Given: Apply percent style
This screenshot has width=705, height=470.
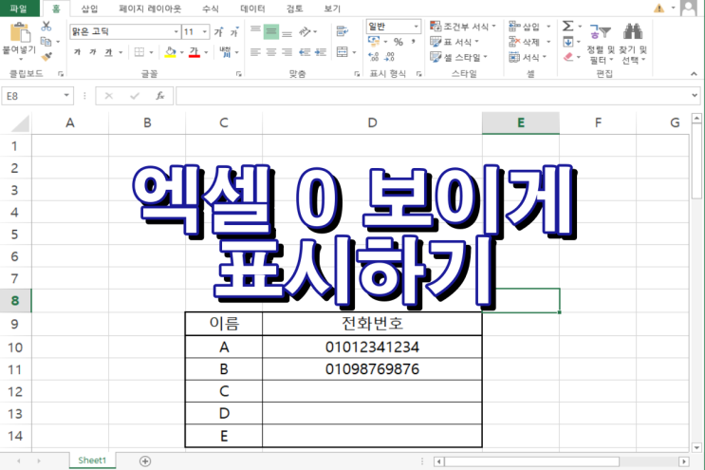Looking at the screenshot, I should pyautogui.click(x=399, y=42).
